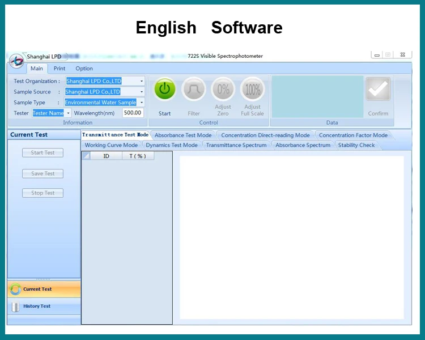The height and width of the screenshot is (340, 425).
Task: Click the Wavelength(nm) input field
Action: pyautogui.click(x=133, y=113)
